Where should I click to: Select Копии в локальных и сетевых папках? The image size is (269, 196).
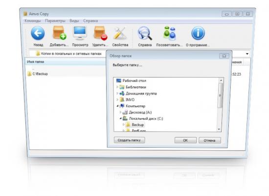point(71,54)
